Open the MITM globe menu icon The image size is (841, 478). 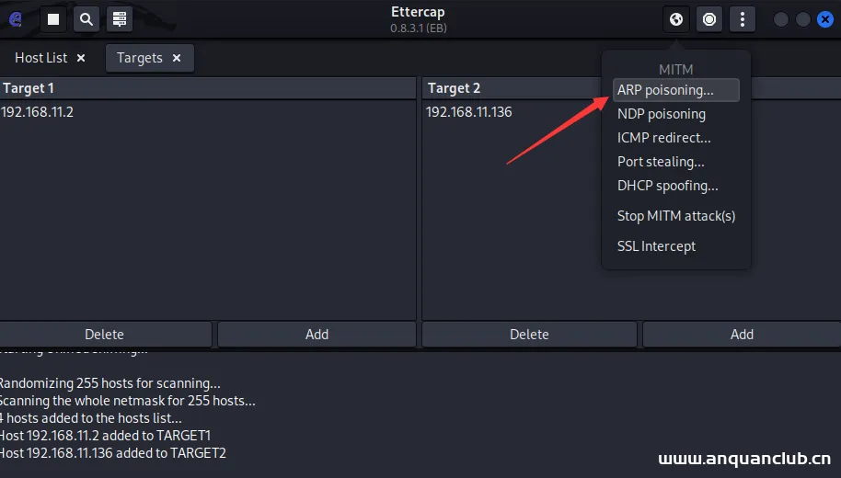coord(676,18)
